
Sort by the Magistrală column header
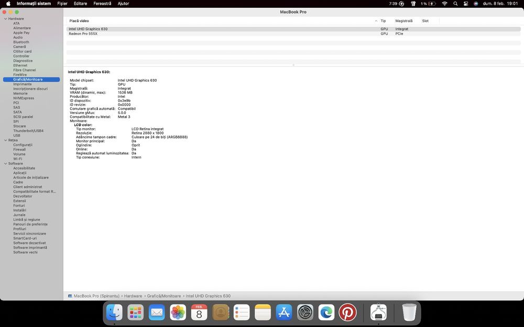pyautogui.click(x=403, y=21)
